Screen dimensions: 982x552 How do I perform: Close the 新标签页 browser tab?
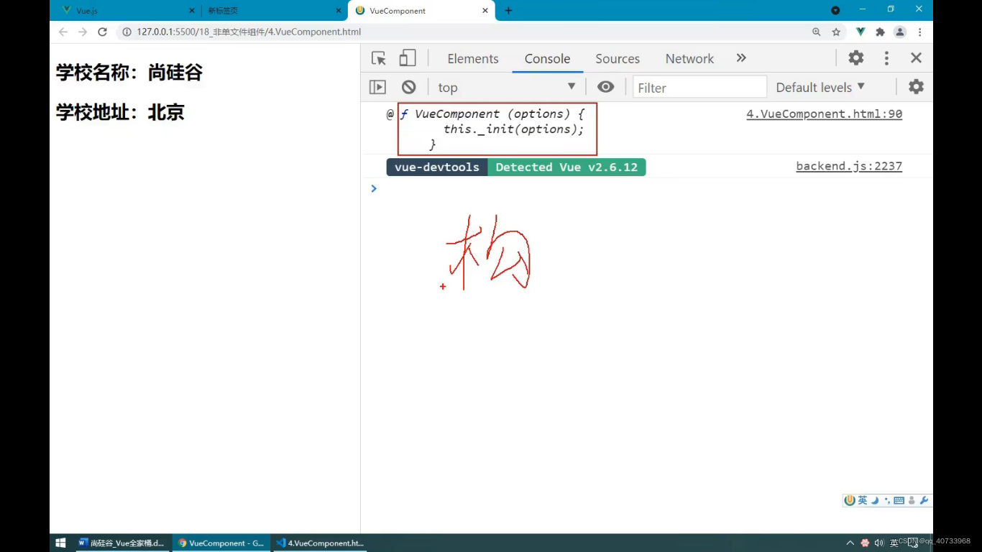point(338,11)
